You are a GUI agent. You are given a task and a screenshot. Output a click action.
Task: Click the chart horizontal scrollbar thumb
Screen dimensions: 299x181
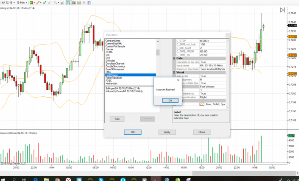pos(244,173)
